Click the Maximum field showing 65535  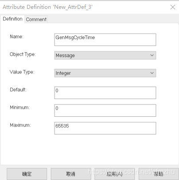[x=105, y=128]
